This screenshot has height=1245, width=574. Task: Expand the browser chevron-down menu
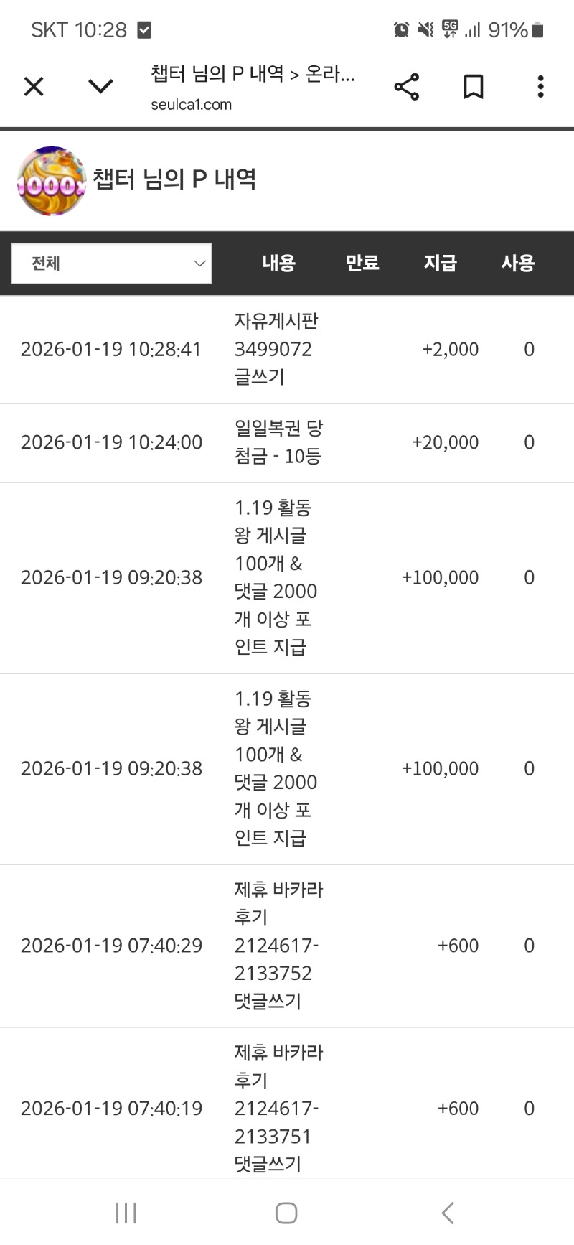click(x=100, y=87)
